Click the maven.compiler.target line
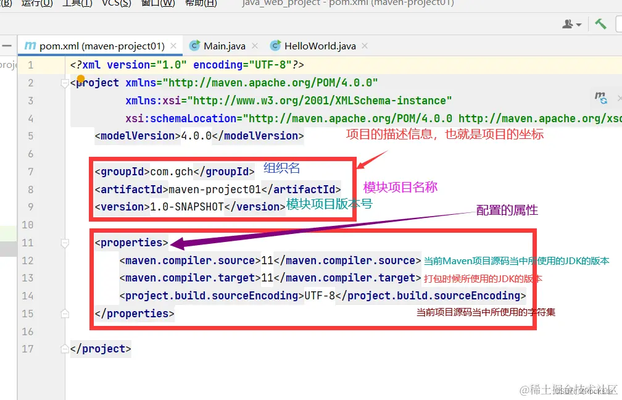Viewport: 622px width, 400px height. 270,278
